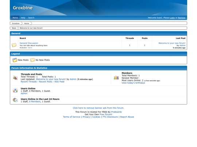Click the New Posts legend folder icon
197x147 pixels.
pyautogui.click(x=15, y=60)
